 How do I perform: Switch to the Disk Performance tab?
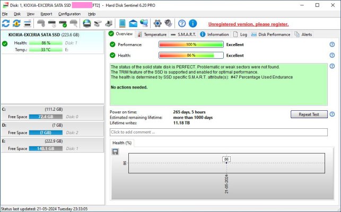click(271, 34)
